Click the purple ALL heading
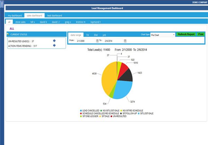The height and width of the screenshot is (145, 208). click(x=12, y=29)
